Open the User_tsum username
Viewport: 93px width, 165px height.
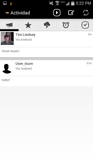point(24,64)
